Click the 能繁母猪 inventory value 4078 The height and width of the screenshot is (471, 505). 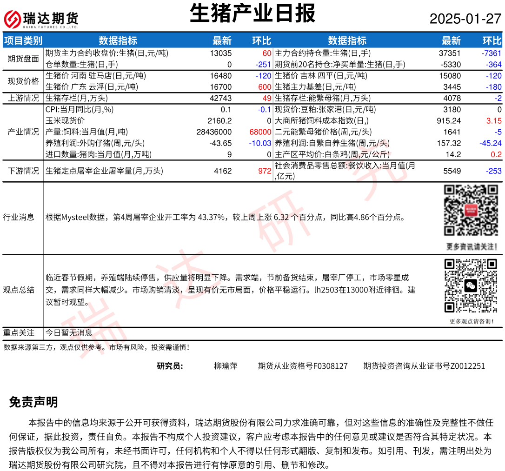452,98
